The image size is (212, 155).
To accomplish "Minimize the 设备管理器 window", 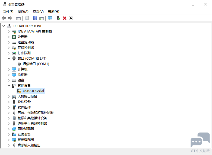I will coord(181,4).
